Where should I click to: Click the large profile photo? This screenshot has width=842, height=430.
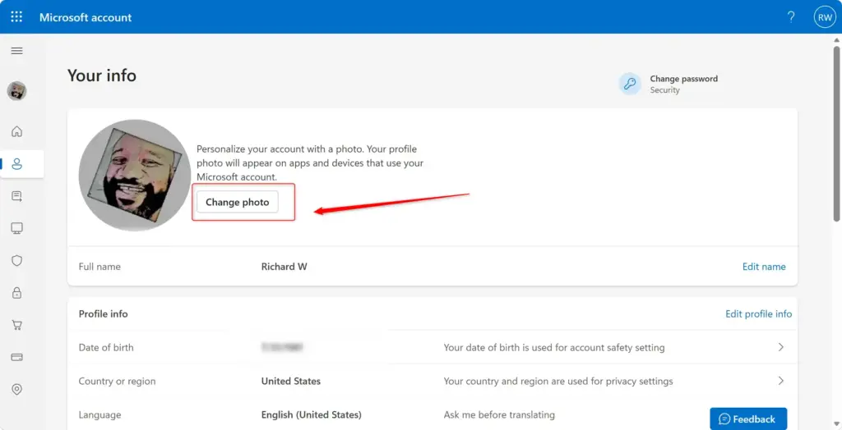point(135,176)
